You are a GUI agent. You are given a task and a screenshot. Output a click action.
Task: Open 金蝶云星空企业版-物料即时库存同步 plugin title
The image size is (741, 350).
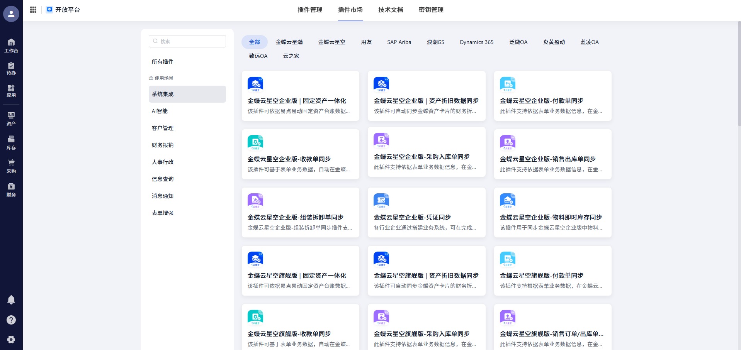click(551, 217)
